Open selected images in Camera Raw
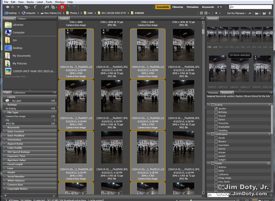Viewport: 275px width, 201px height. (62, 7)
